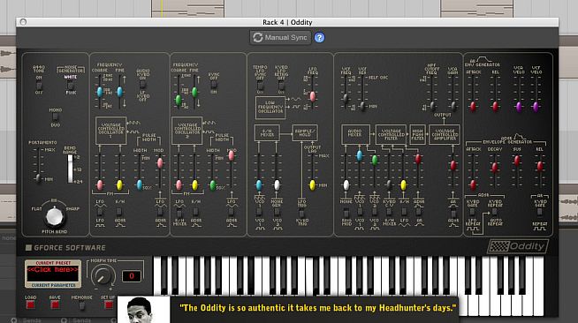Click the red Set Up button
Viewport: 578px width, 323px height.
[x=109, y=305]
